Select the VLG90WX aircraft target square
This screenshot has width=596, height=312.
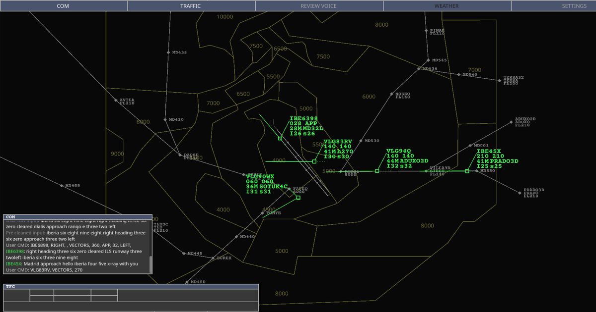coord(298,198)
